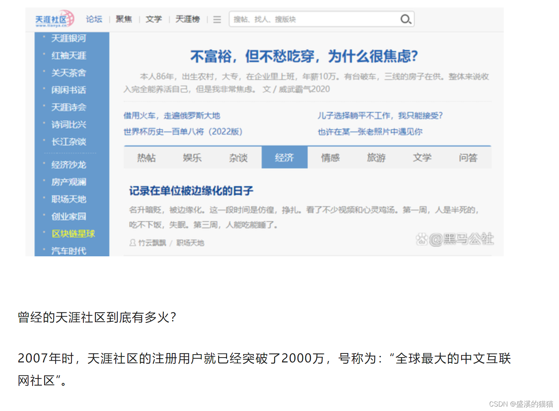This screenshot has width=559, height=411.
Task: Select 汽车时代 in sidebar
Action: pos(69,251)
